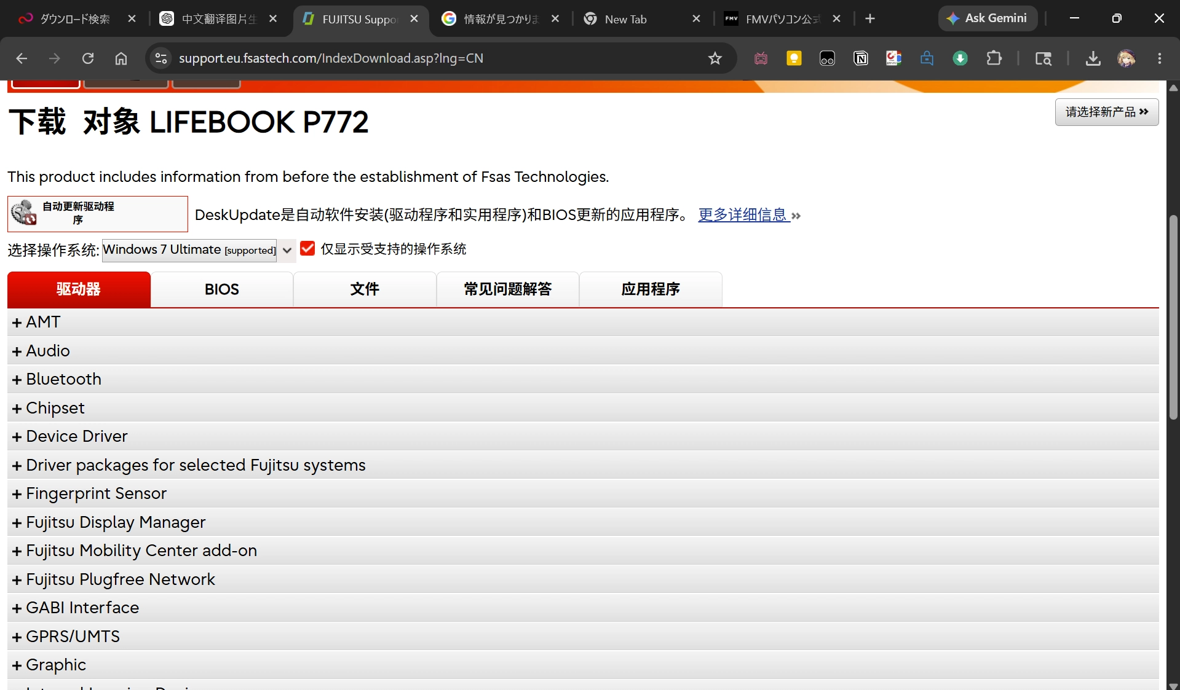Toggle 仅显示受支持的操作系统 checkbox
Screen dimensions: 1180x690
(x=307, y=248)
